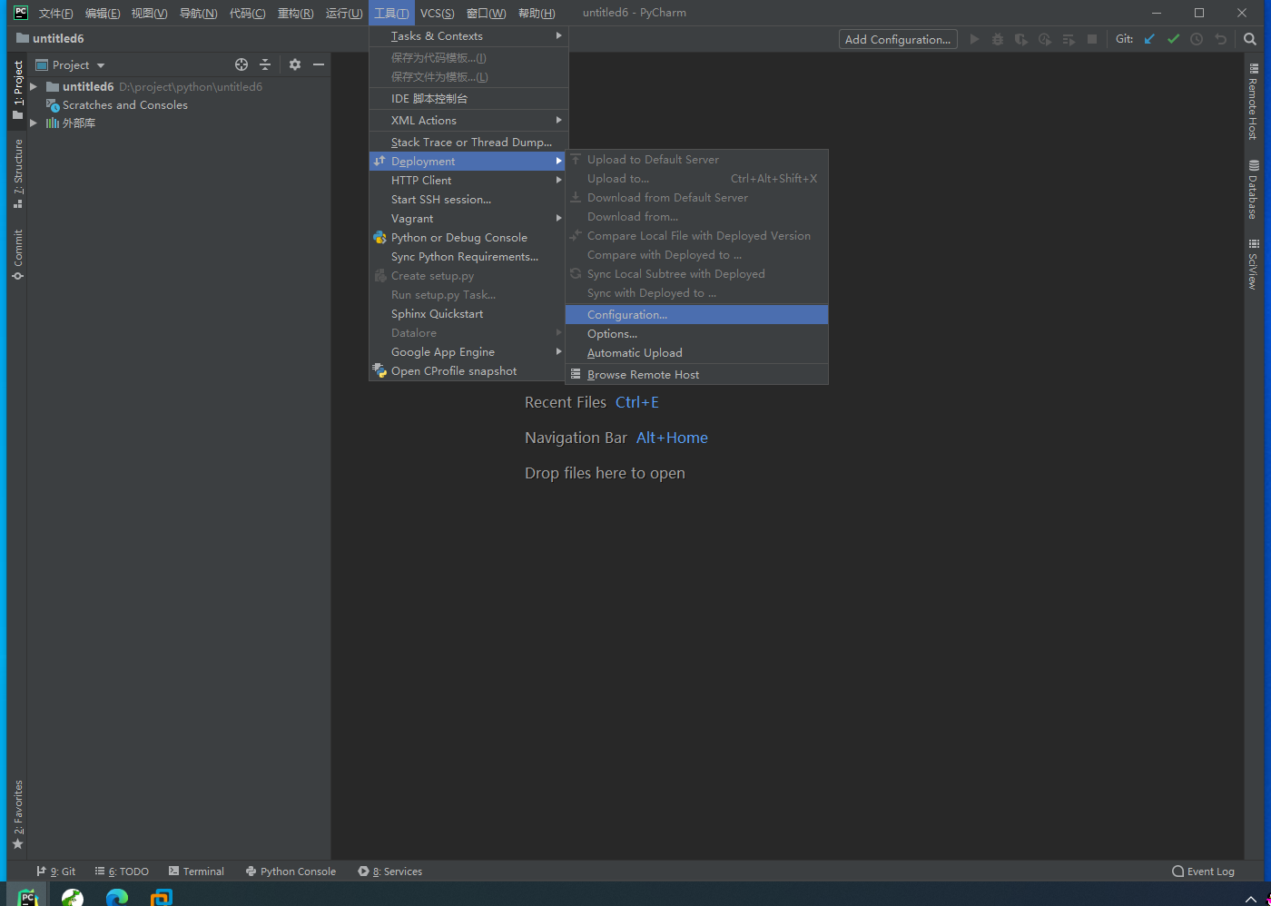Click the locate target crosshair icon
This screenshot has height=906, width=1271.
[x=241, y=64]
